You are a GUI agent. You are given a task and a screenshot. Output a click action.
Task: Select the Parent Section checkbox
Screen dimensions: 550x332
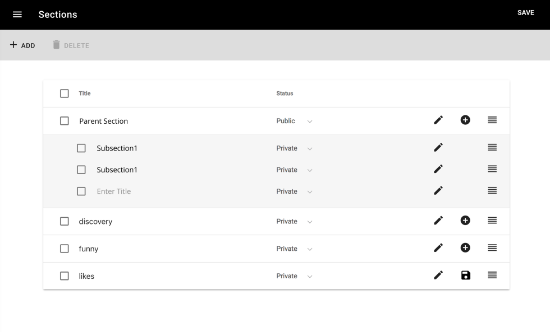point(64,120)
